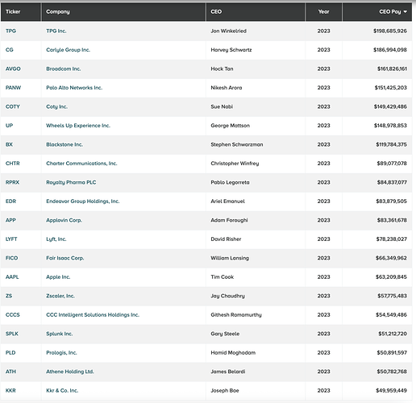The width and height of the screenshot is (416, 403).
Task: Open the EDR ticker link
Action: 10,201
